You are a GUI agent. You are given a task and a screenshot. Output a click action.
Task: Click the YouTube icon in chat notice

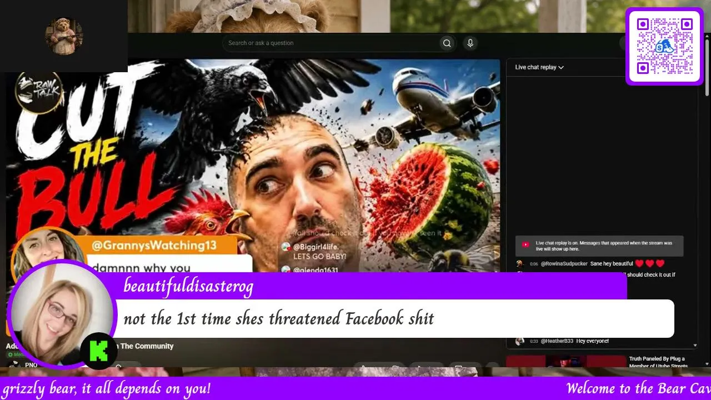click(x=525, y=244)
